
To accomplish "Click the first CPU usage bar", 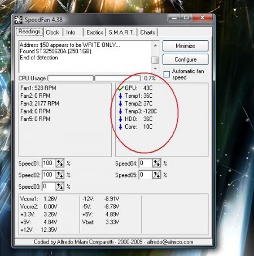I will pyautogui.click(x=71, y=78).
